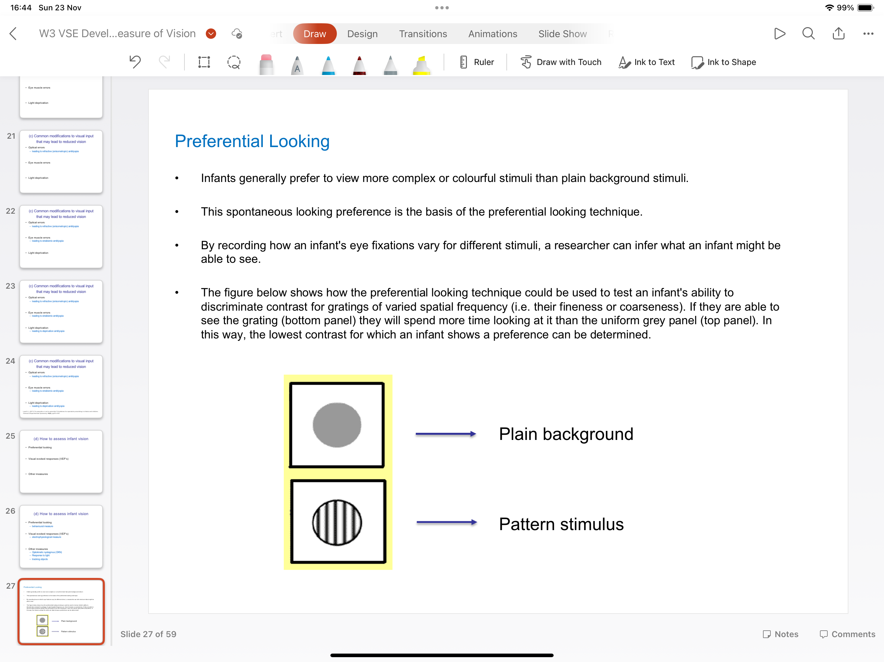Expand the file name dropdown chevron

pos(211,34)
